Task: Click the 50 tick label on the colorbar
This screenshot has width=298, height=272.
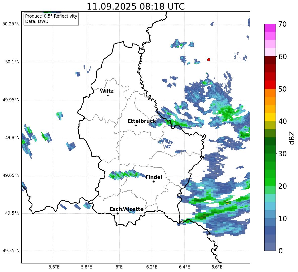Action: [282, 89]
